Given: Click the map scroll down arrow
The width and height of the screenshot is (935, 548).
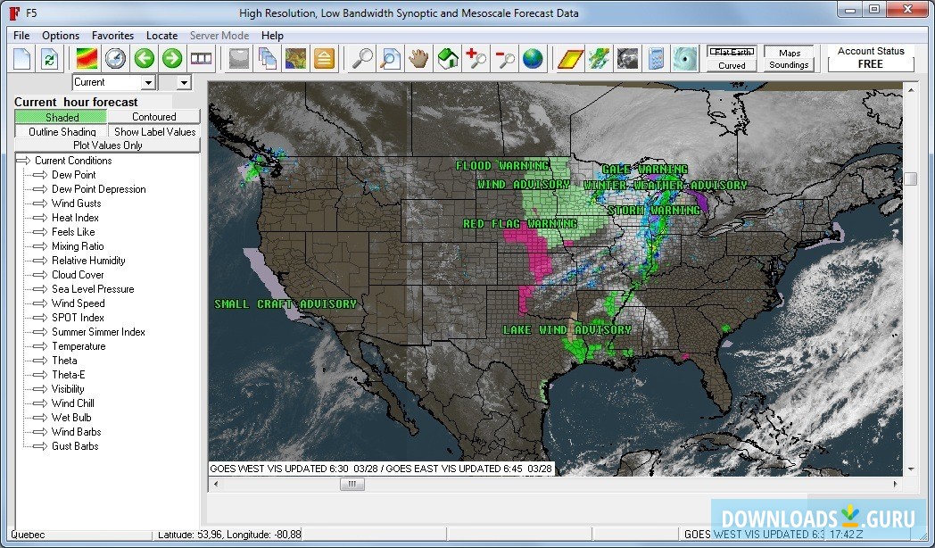Looking at the screenshot, I should (x=911, y=469).
